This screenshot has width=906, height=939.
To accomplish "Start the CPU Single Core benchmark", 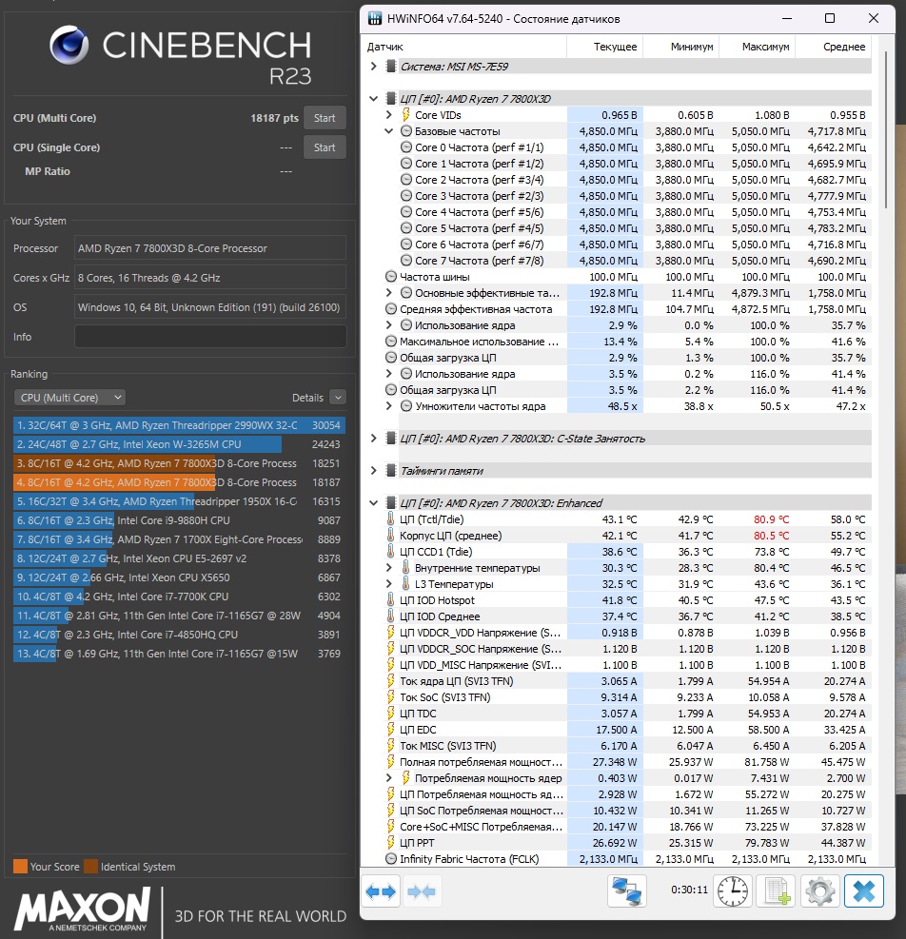I will tap(325, 147).
